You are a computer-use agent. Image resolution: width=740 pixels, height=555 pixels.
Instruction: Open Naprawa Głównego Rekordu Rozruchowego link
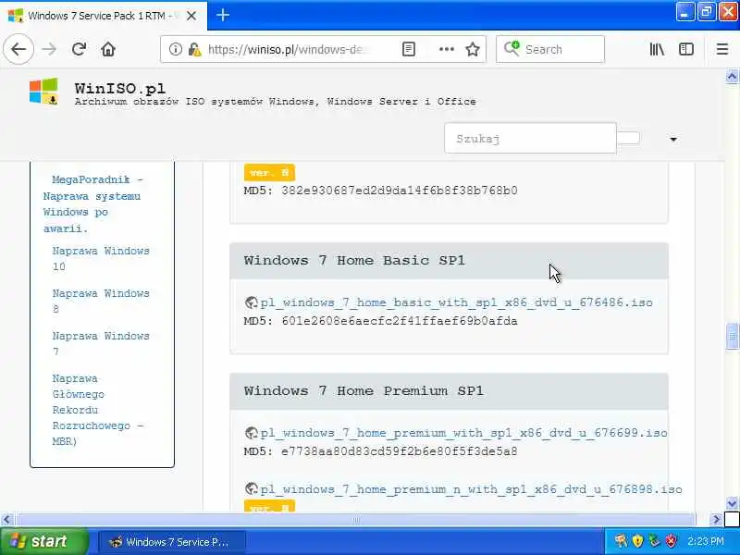point(98,410)
